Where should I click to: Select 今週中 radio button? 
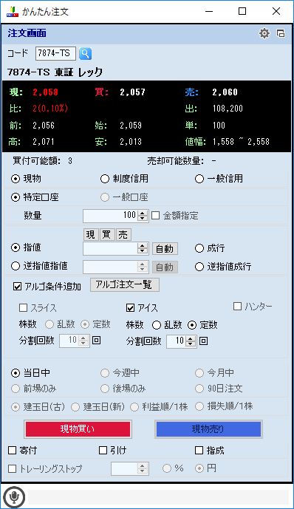click(104, 373)
